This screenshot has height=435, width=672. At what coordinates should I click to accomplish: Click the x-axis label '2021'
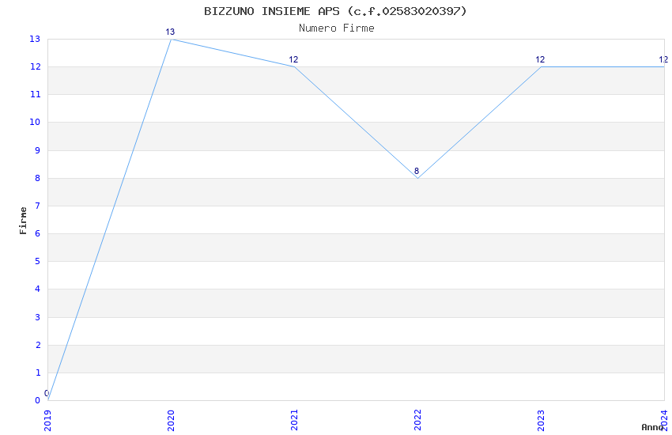click(x=294, y=421)
